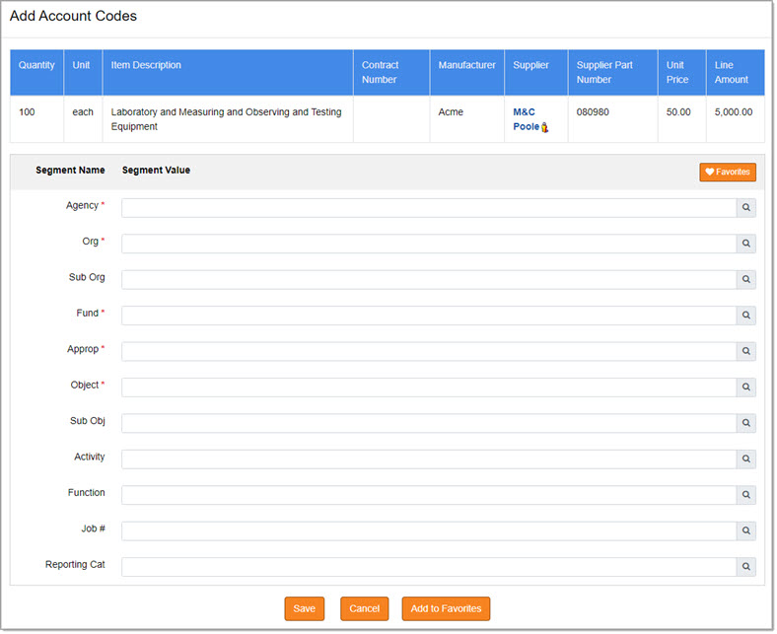
Task: Click the supplier info icon beside Poole
Action: click(x=544, y=127)
